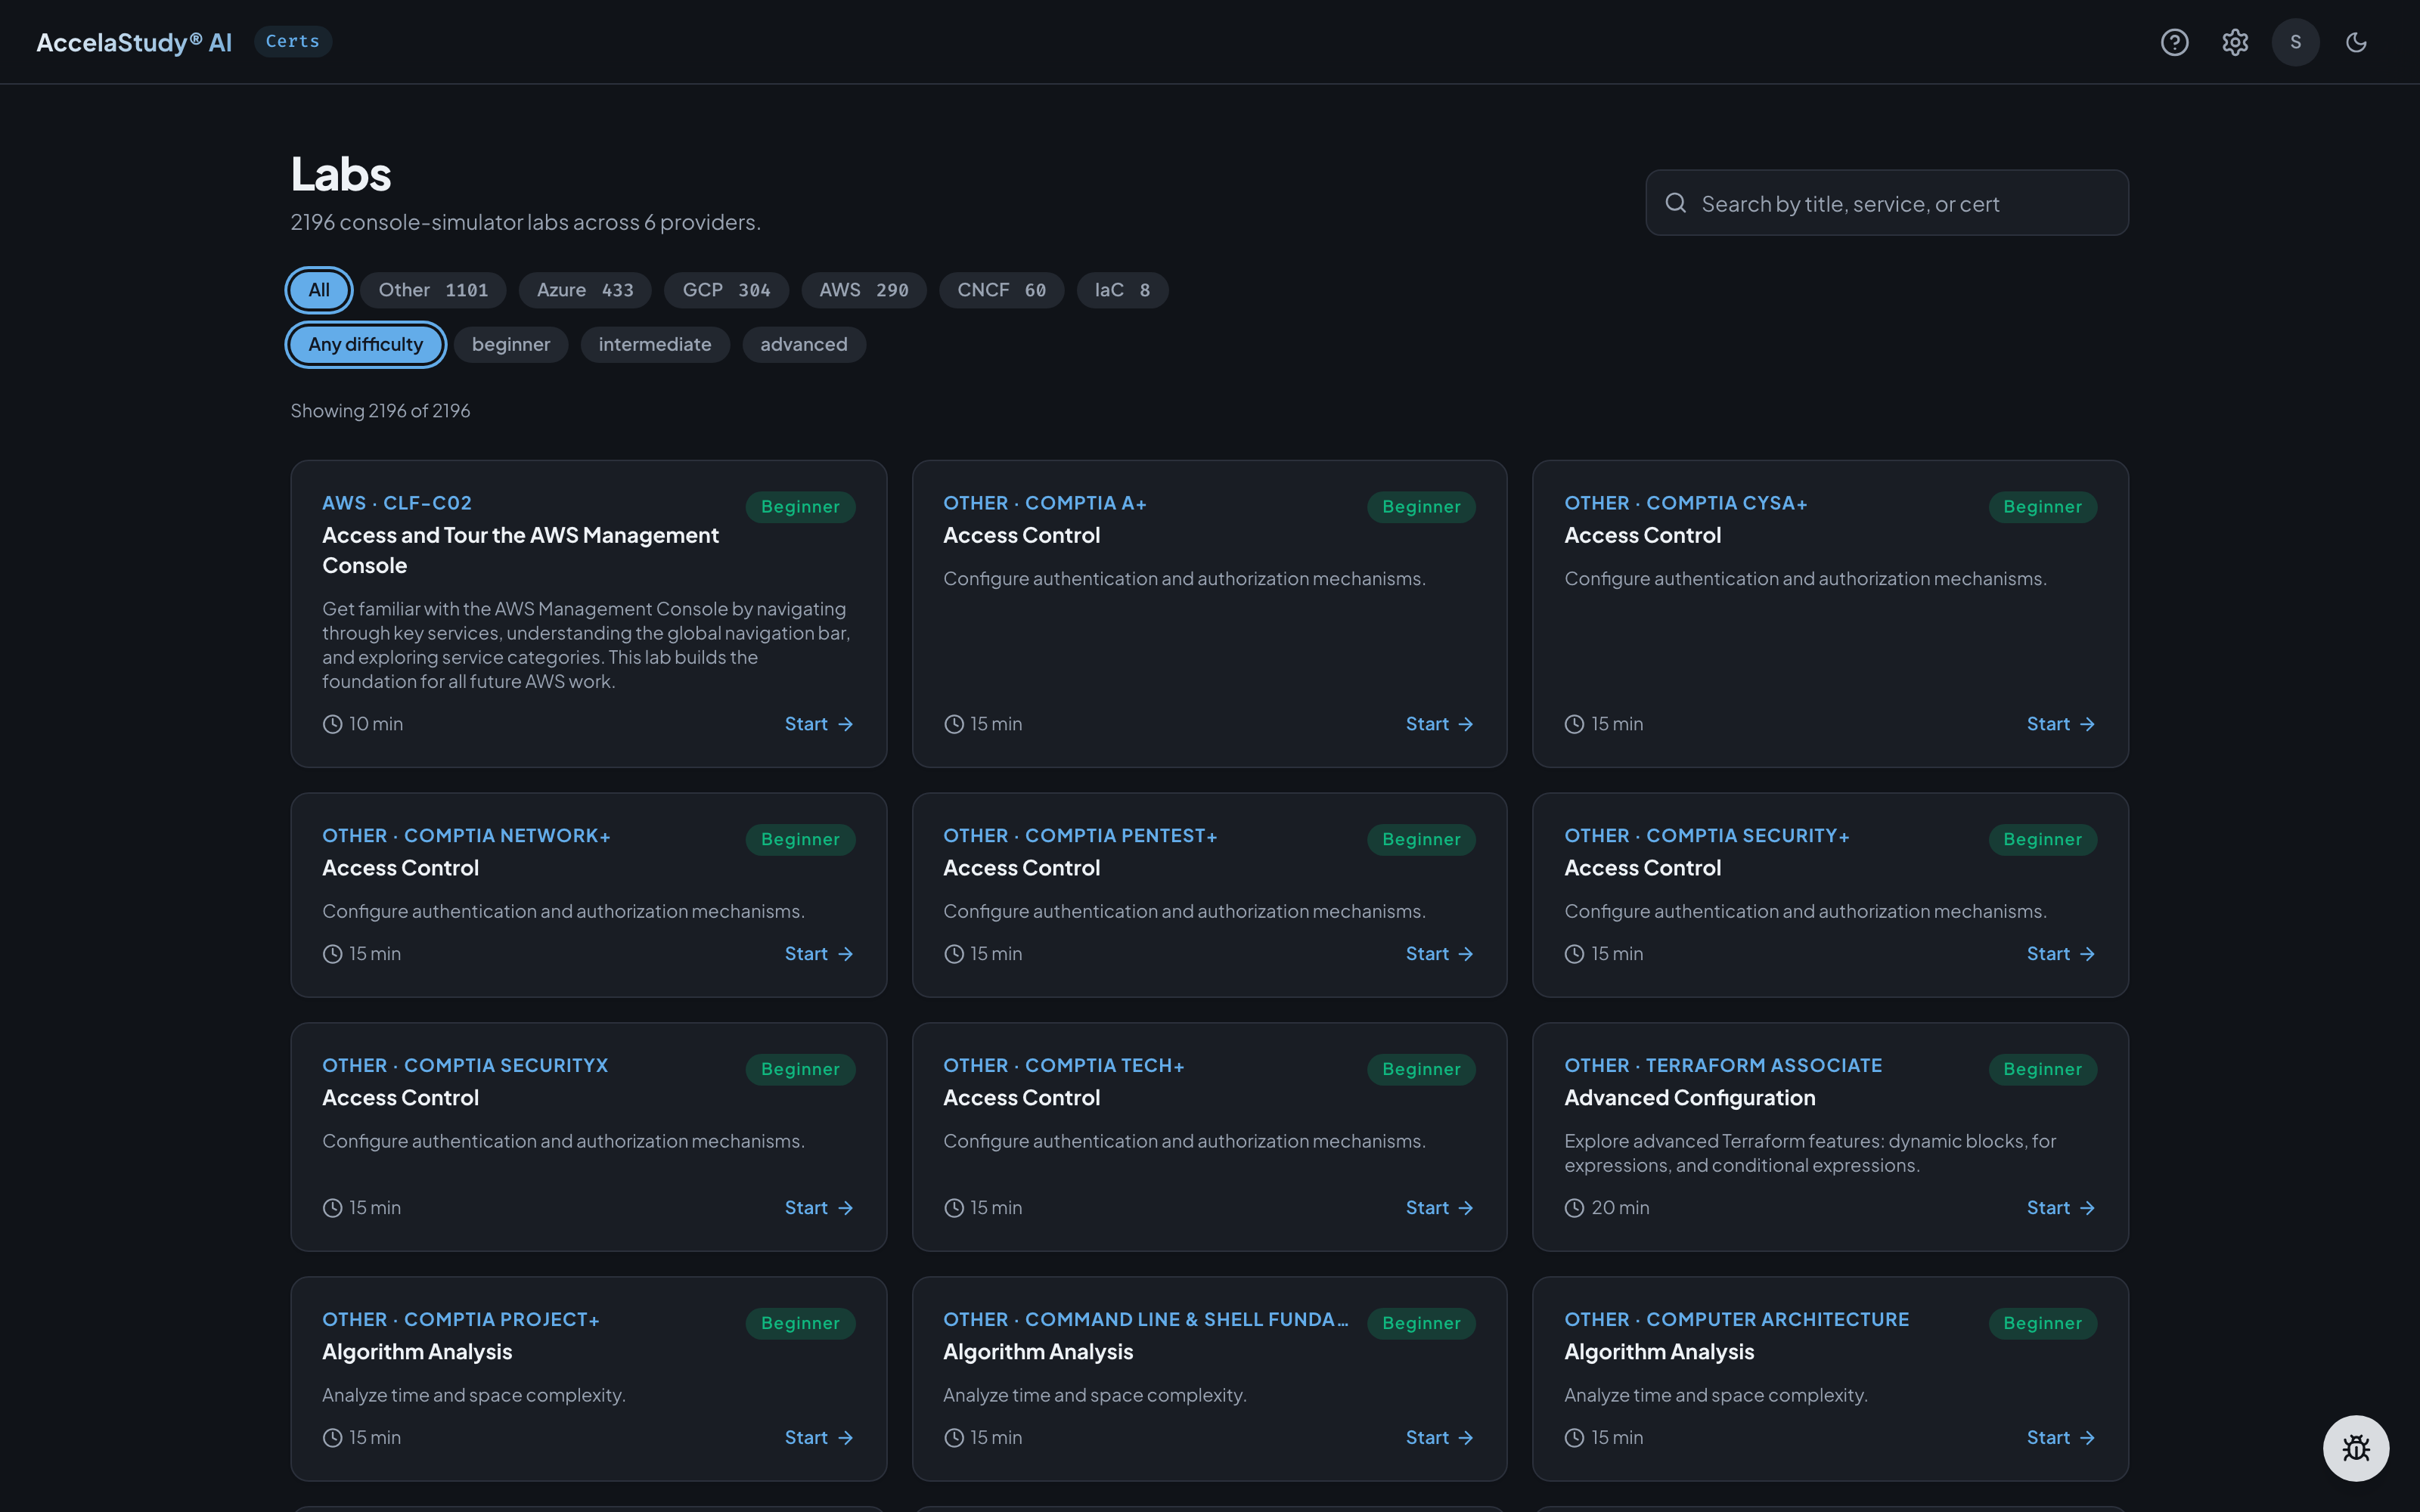The width and height of the screenshot is (2420, 1512).
Task: Show only beginner difficulty labs
Action: [x=511, y=344]
